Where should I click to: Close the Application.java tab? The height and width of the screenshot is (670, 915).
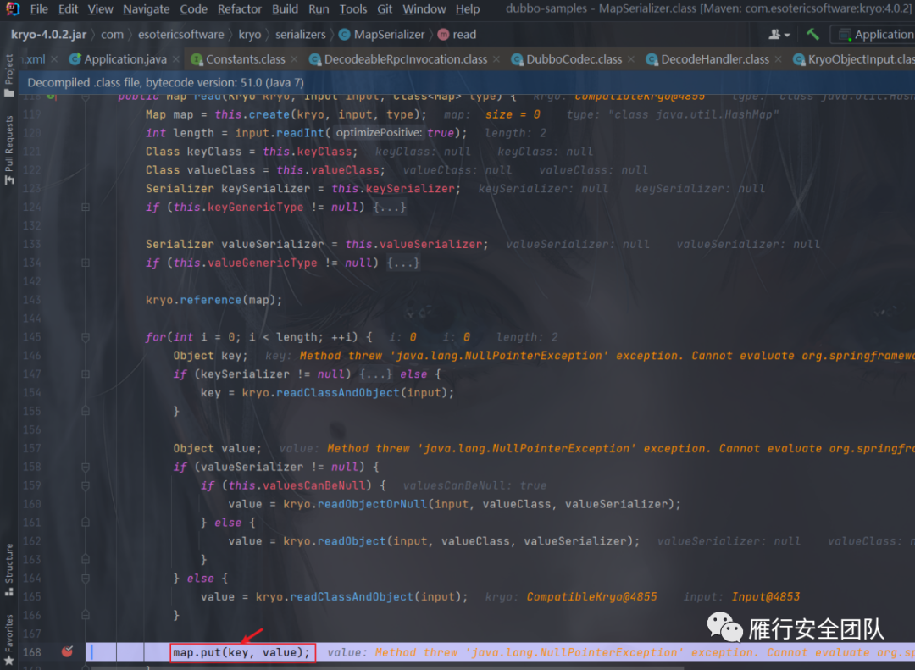tap(175, 59)
